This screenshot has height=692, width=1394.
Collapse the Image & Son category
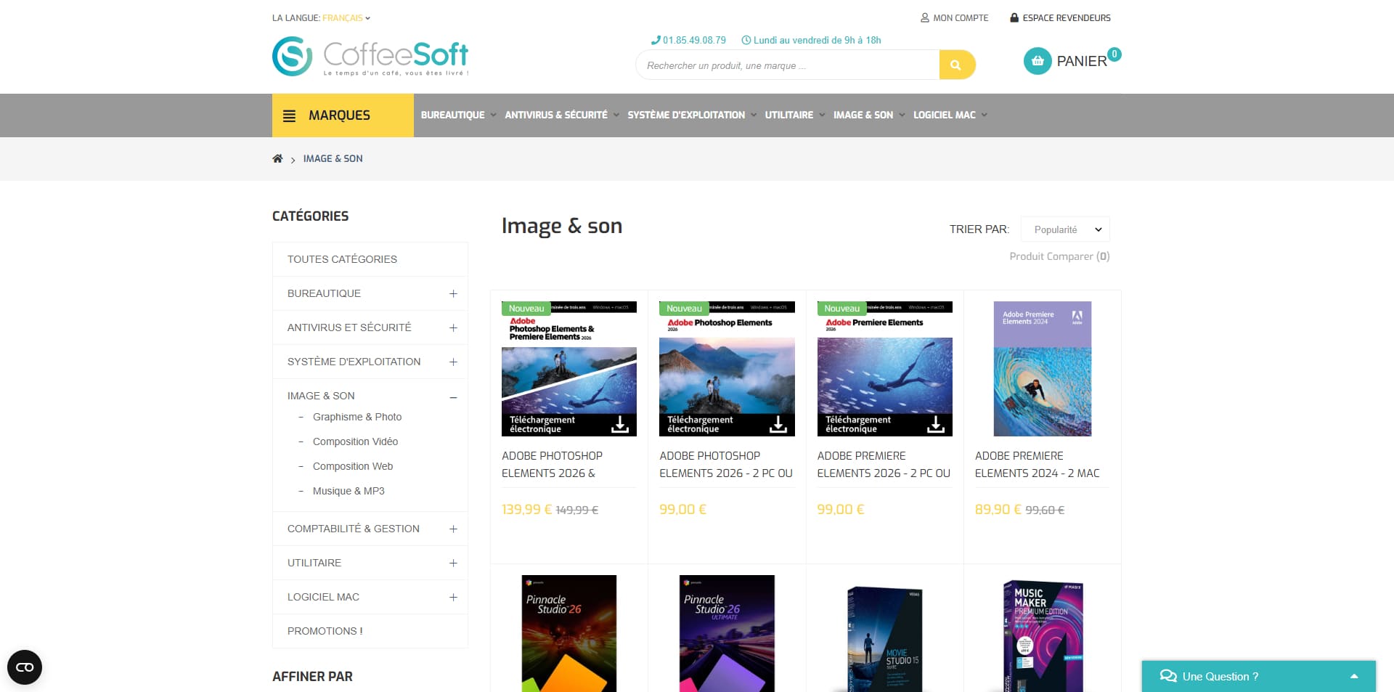453,396
